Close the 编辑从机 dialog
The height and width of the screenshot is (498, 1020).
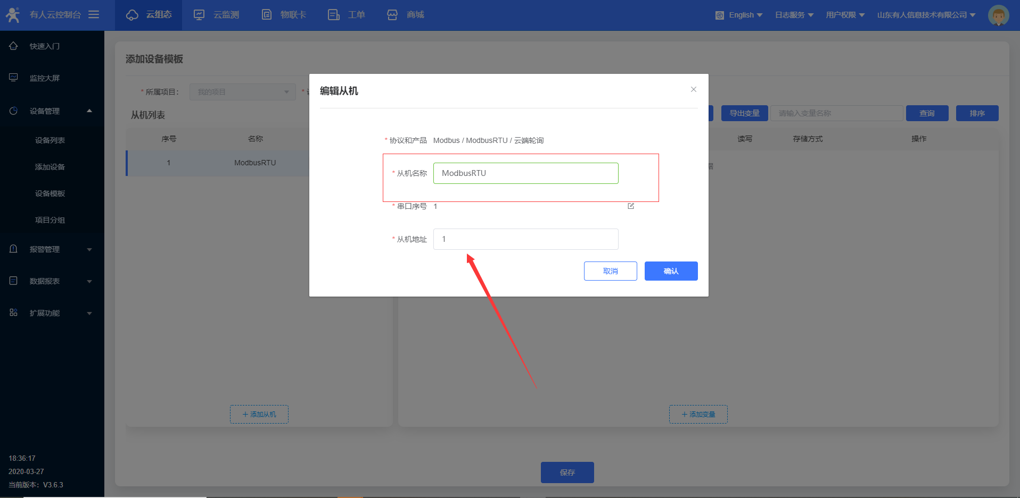pyautogui.click(x=693, y=89)
